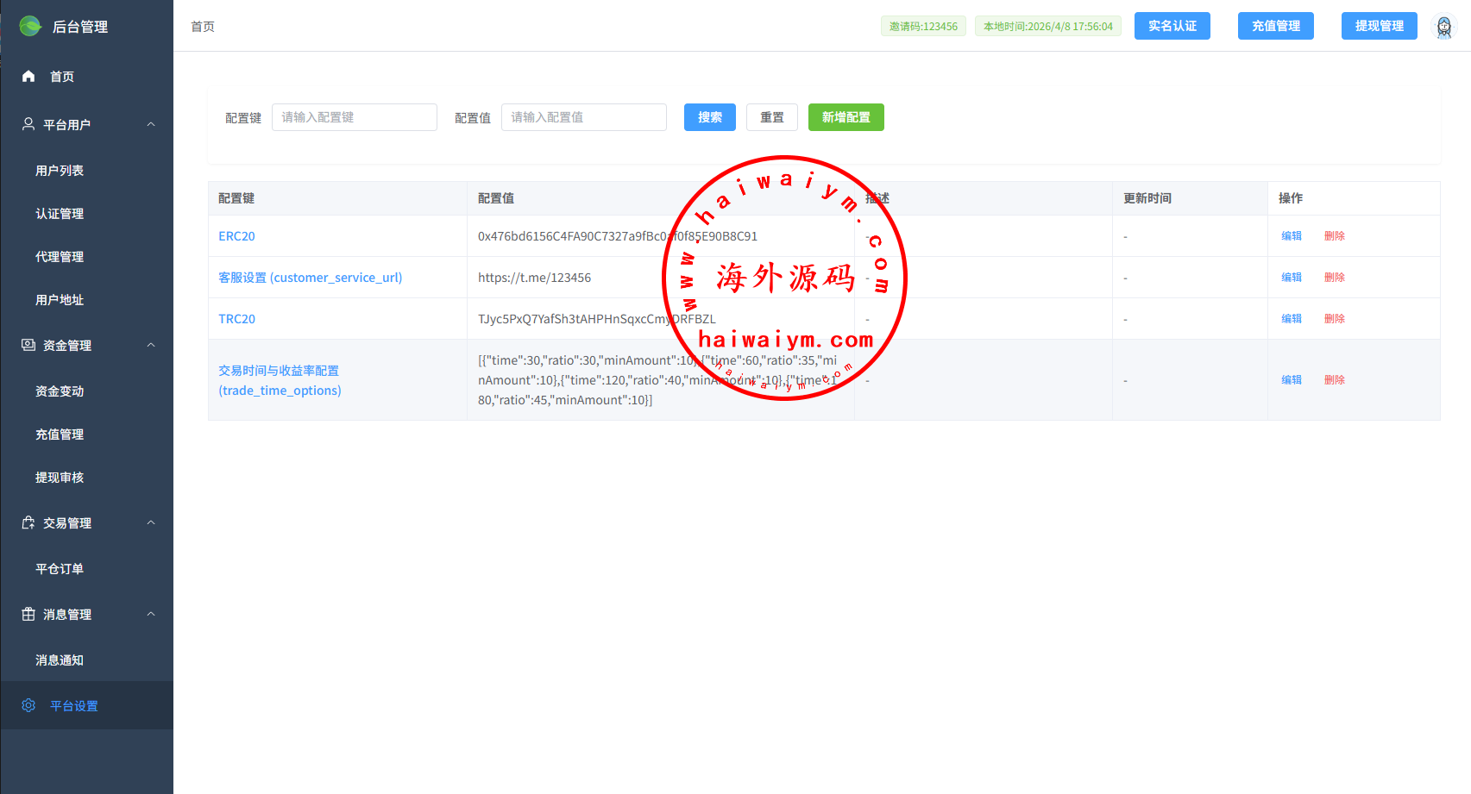Open 实名认证 from the top bar
Viewport: 1471px width, 794px height.
click(1172, 26)
